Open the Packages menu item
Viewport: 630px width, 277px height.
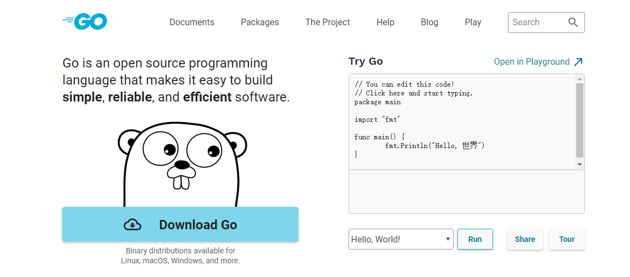(x=260, y=22)
